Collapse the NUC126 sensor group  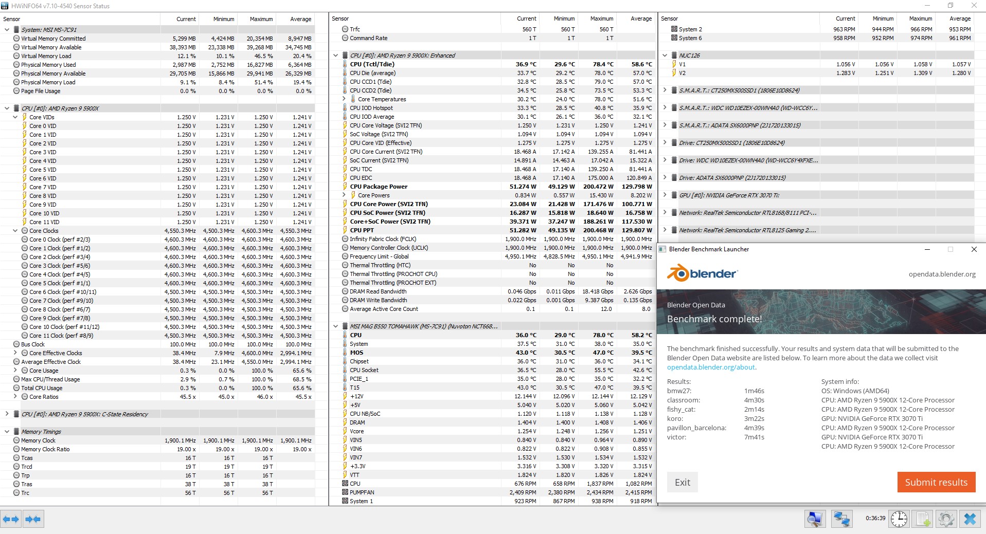coord(665,56)
